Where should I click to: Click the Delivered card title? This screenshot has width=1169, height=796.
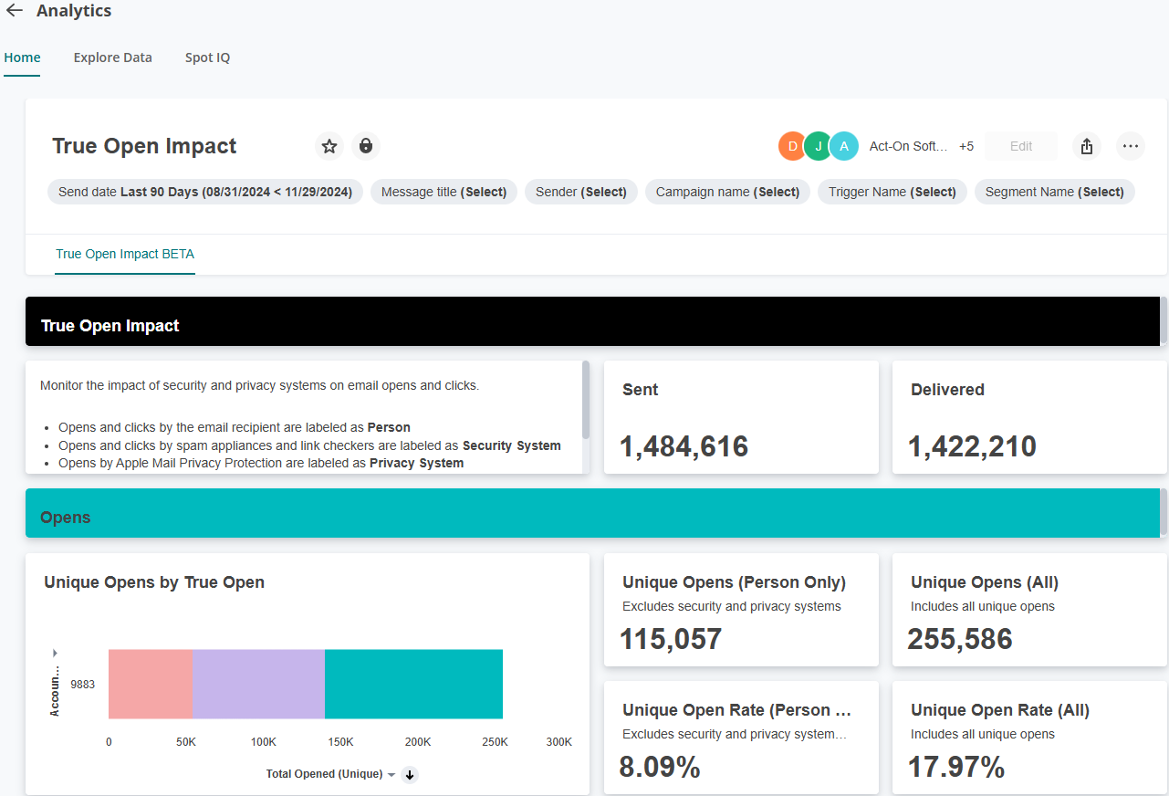tap(947, 390)
